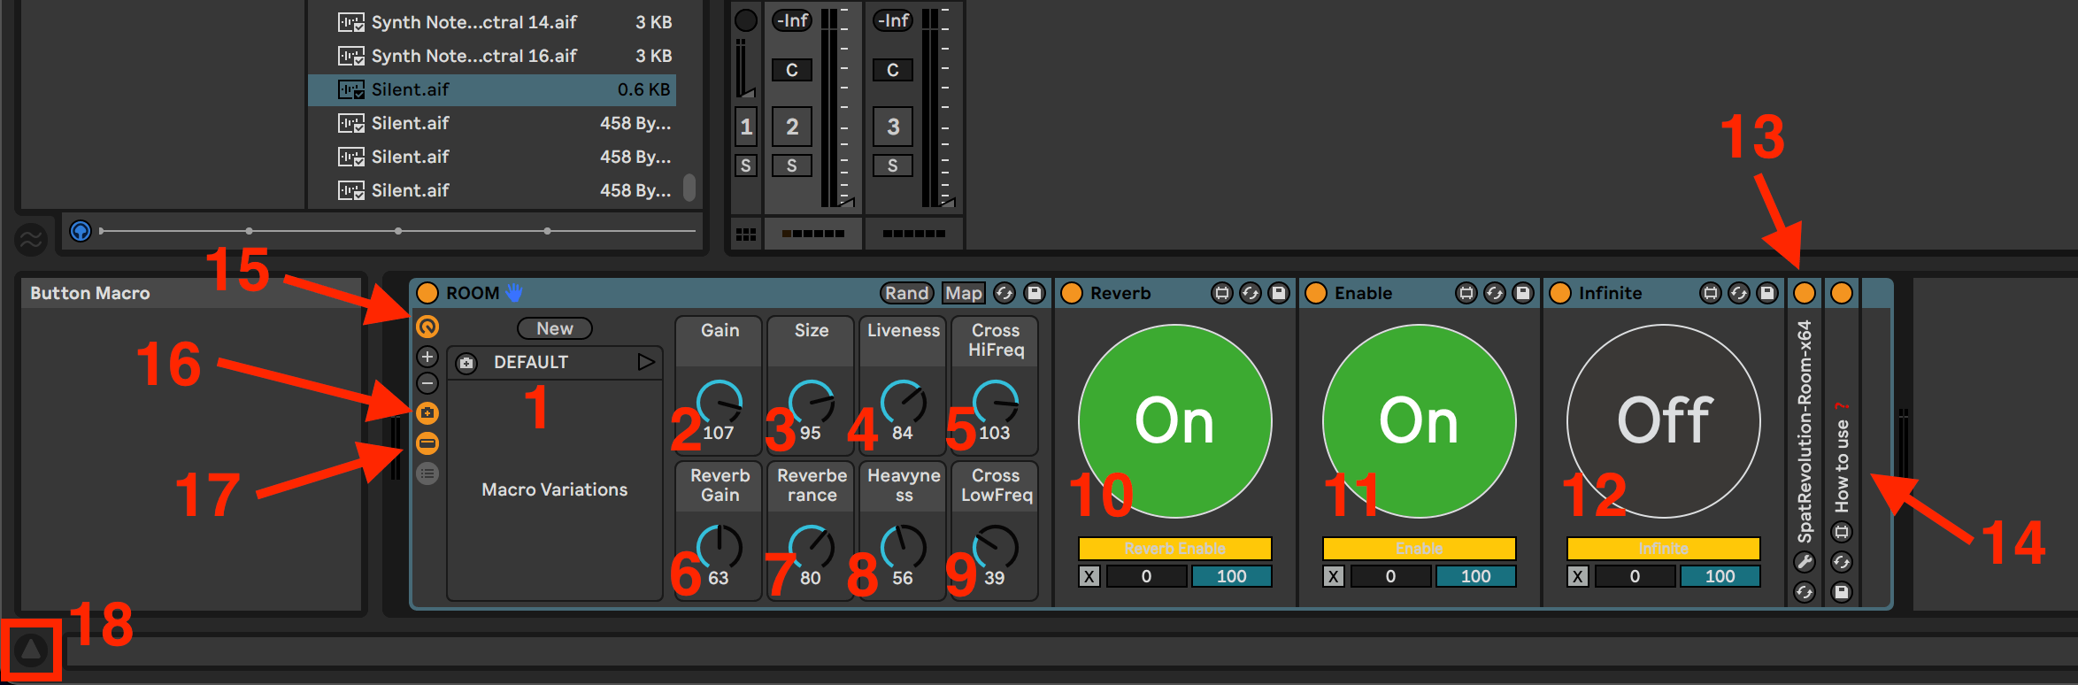Click New to create a macro variation
Viewport: 2078px width, 685px height.
(x=555, y=328)
